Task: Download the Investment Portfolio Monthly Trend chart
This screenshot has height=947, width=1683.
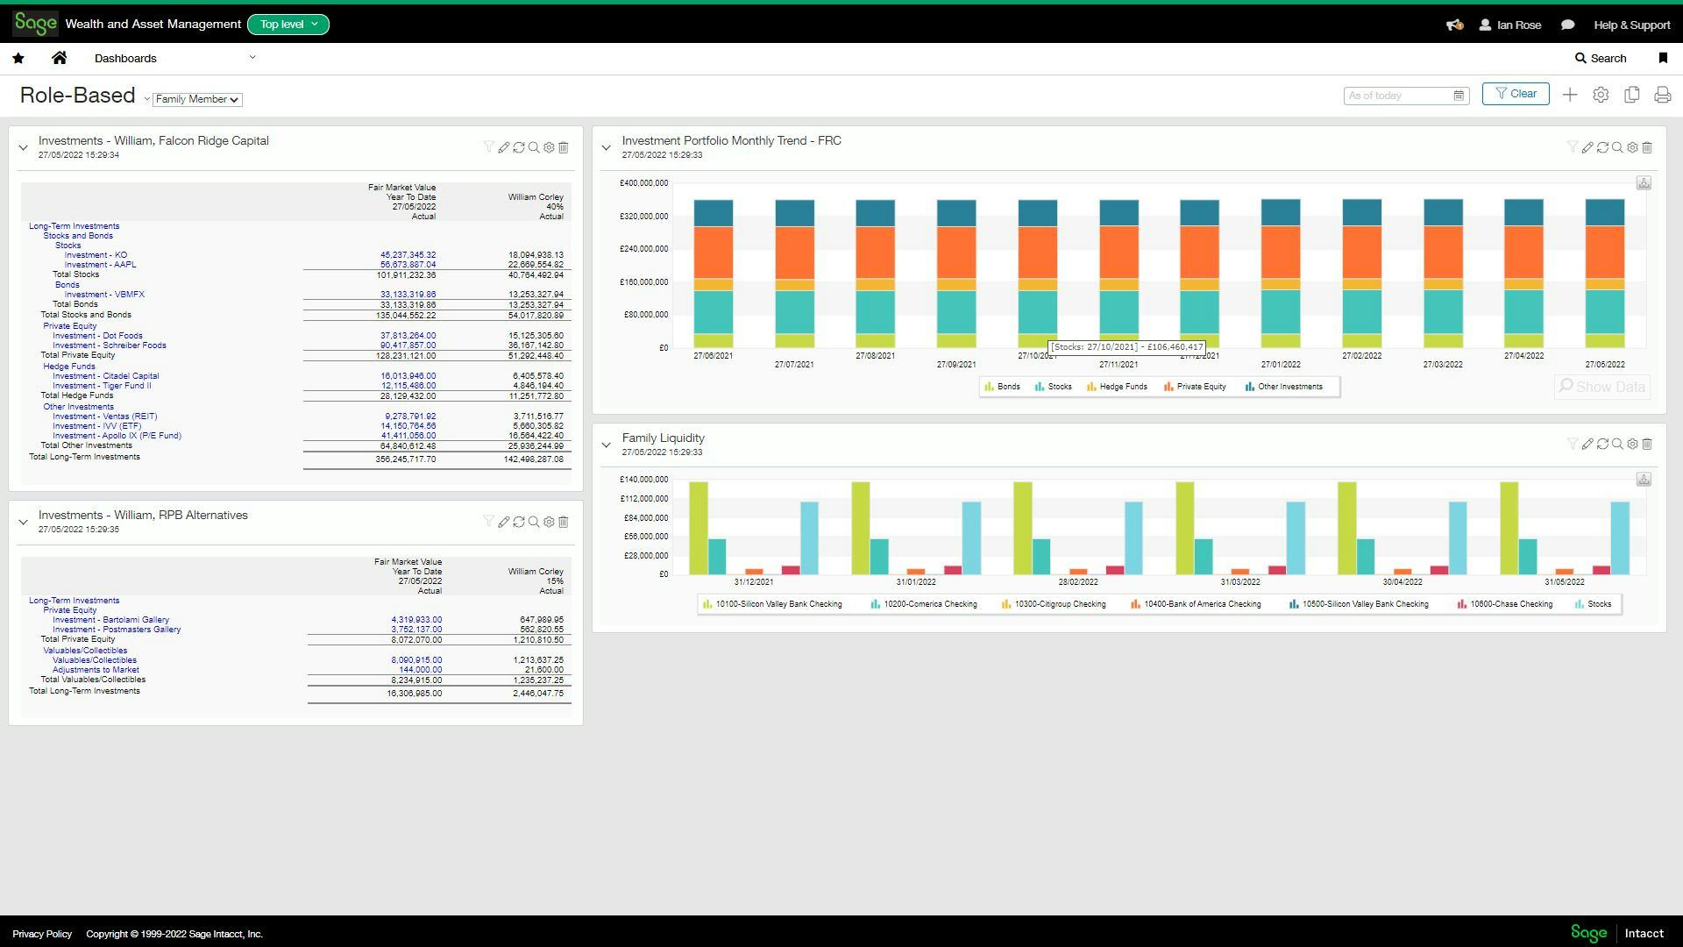Action: click(1644, 183)
